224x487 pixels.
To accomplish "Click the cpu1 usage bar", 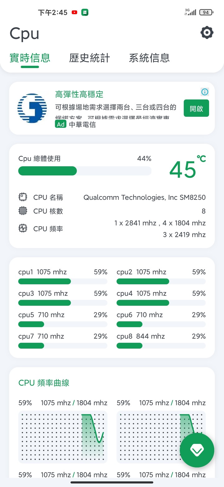I will (x=63, y=281).
